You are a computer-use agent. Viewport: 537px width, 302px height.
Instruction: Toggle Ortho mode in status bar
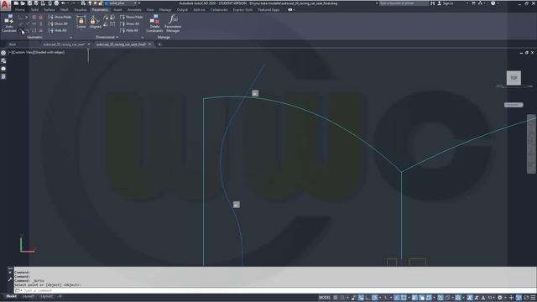click(368, 297)
